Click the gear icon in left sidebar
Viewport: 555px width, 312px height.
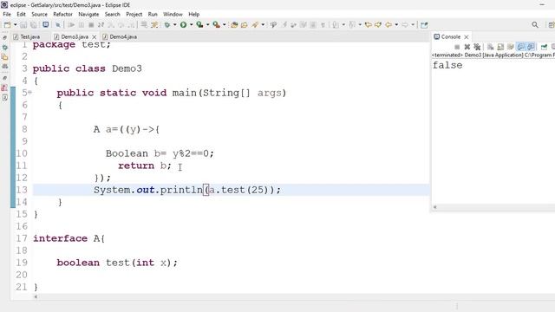tap(5, 47)
